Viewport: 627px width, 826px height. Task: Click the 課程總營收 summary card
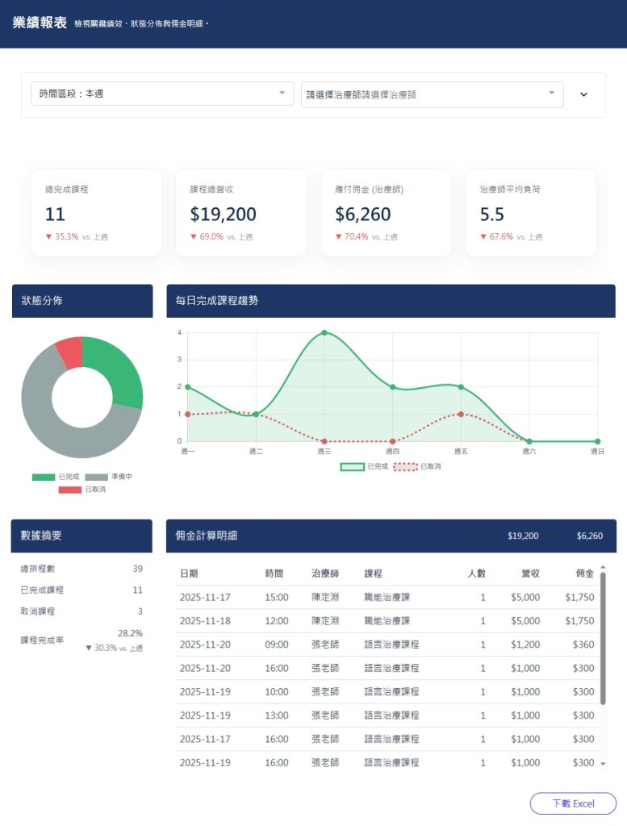pyautogui.click(x=241, y=213)
